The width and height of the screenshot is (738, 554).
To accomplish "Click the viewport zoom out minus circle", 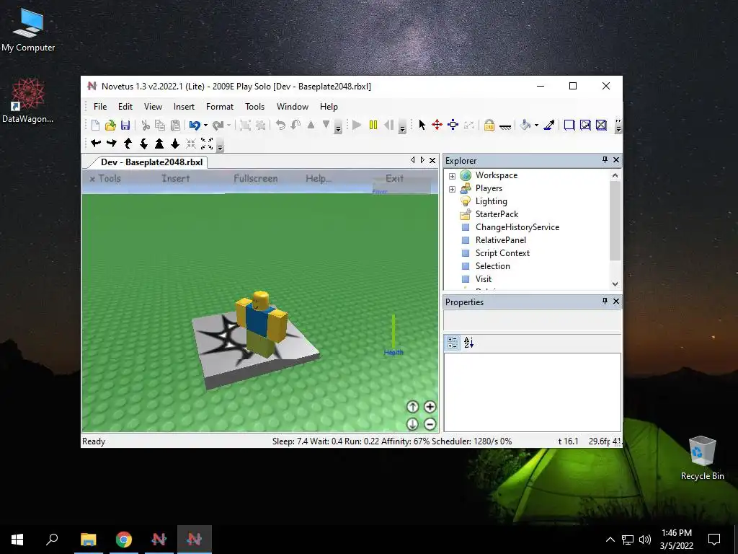I will click(x=430, y=424).
